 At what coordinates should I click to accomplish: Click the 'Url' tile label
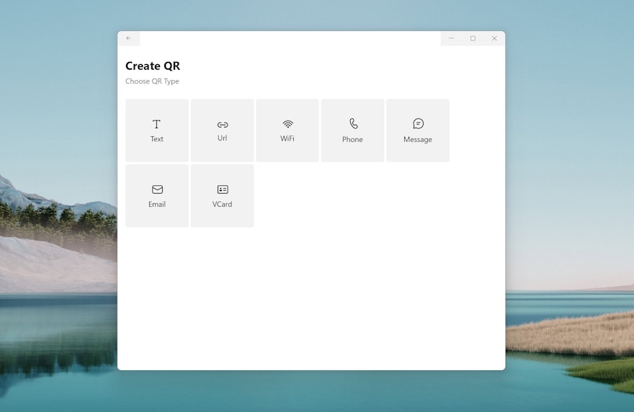point(223,138)
